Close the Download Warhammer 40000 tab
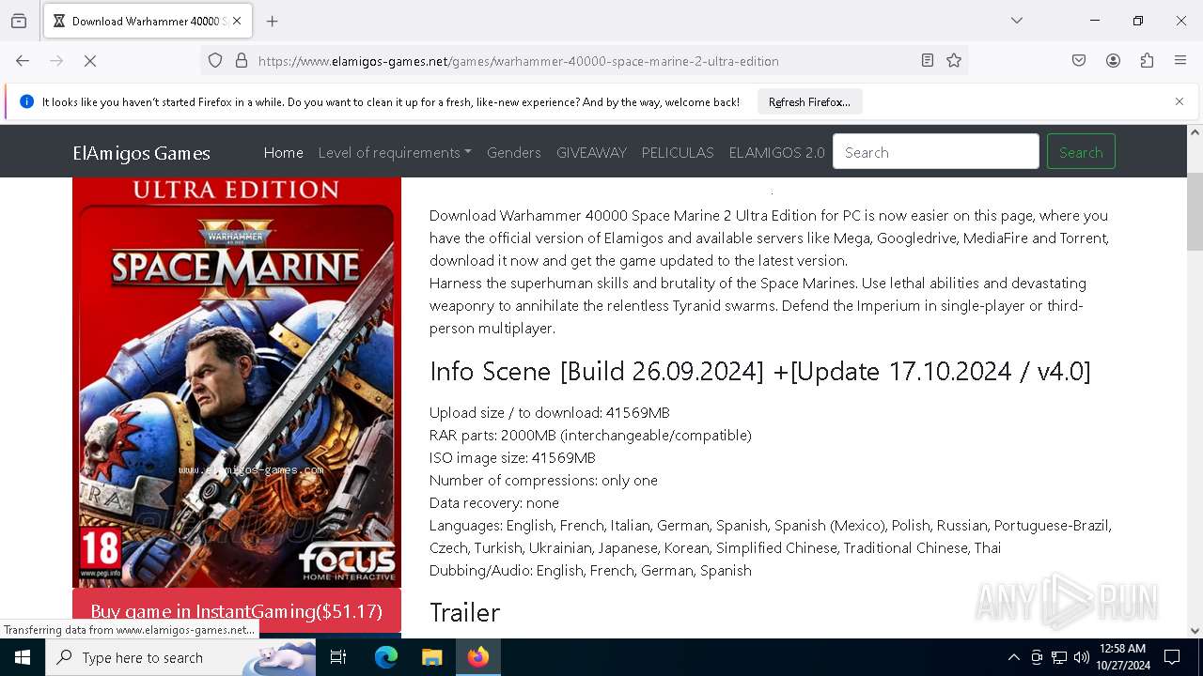 [x=237, y=21]
